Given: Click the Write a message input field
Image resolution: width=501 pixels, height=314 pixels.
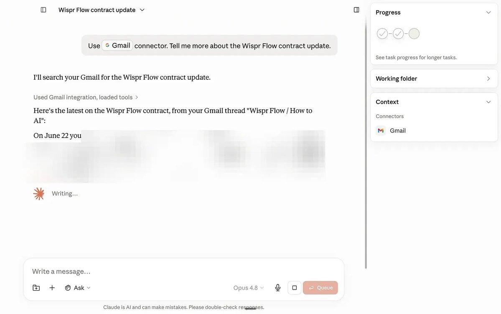Looking at the screenshot, I should 183,271.
